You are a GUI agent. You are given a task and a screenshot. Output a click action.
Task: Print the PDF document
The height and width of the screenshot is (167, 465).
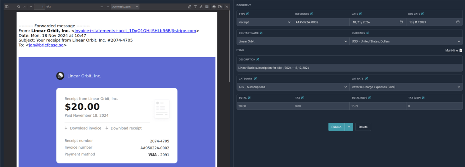point(214,6)
